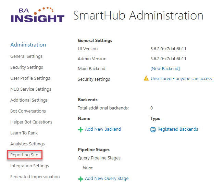Open the Administration section heading
The width and height of the screenshot is (224, 182).
(x=28, y=45)
